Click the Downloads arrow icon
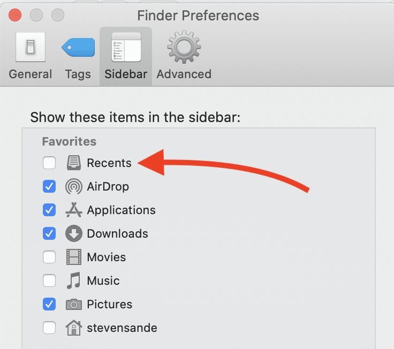Screen dimensions: 394x349 [74, 234]
